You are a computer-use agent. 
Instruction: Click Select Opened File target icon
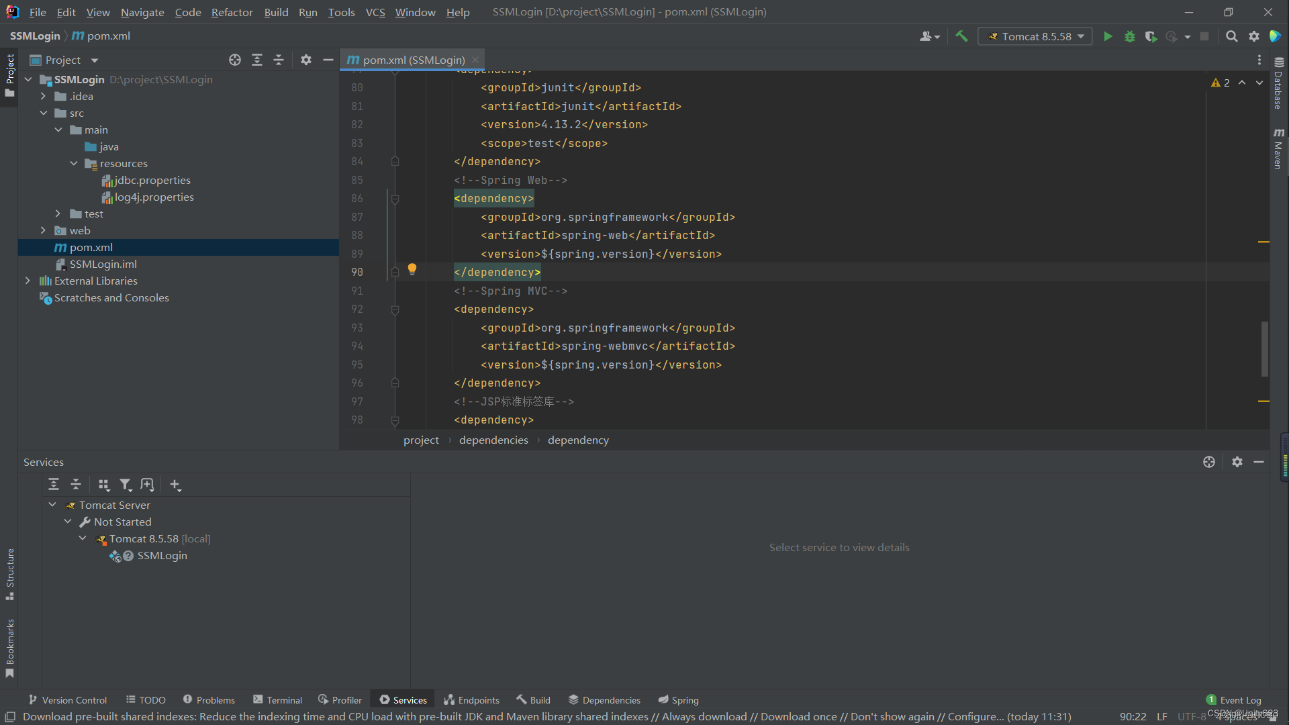coord(234,60)
